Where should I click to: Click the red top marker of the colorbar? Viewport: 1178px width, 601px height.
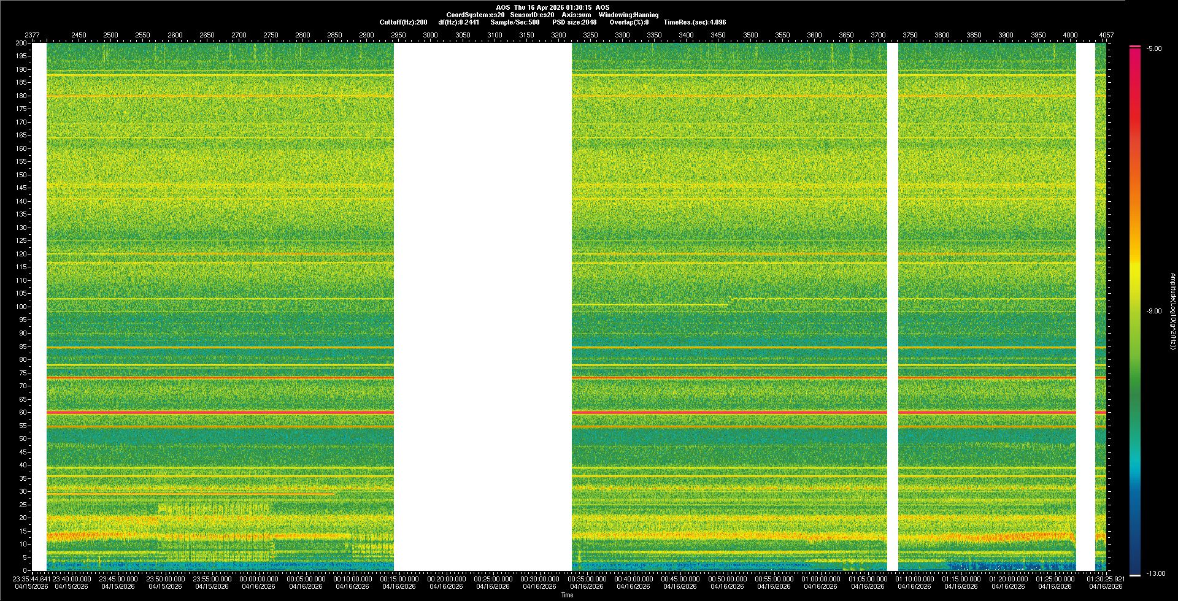pyautogui.click(x=1135, y=47)
